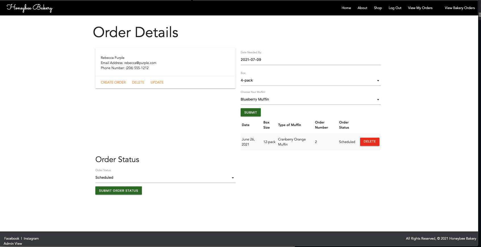481x247 pixels.
Task: Click the June 26, 2021 date cell
Action: point(248,142)
